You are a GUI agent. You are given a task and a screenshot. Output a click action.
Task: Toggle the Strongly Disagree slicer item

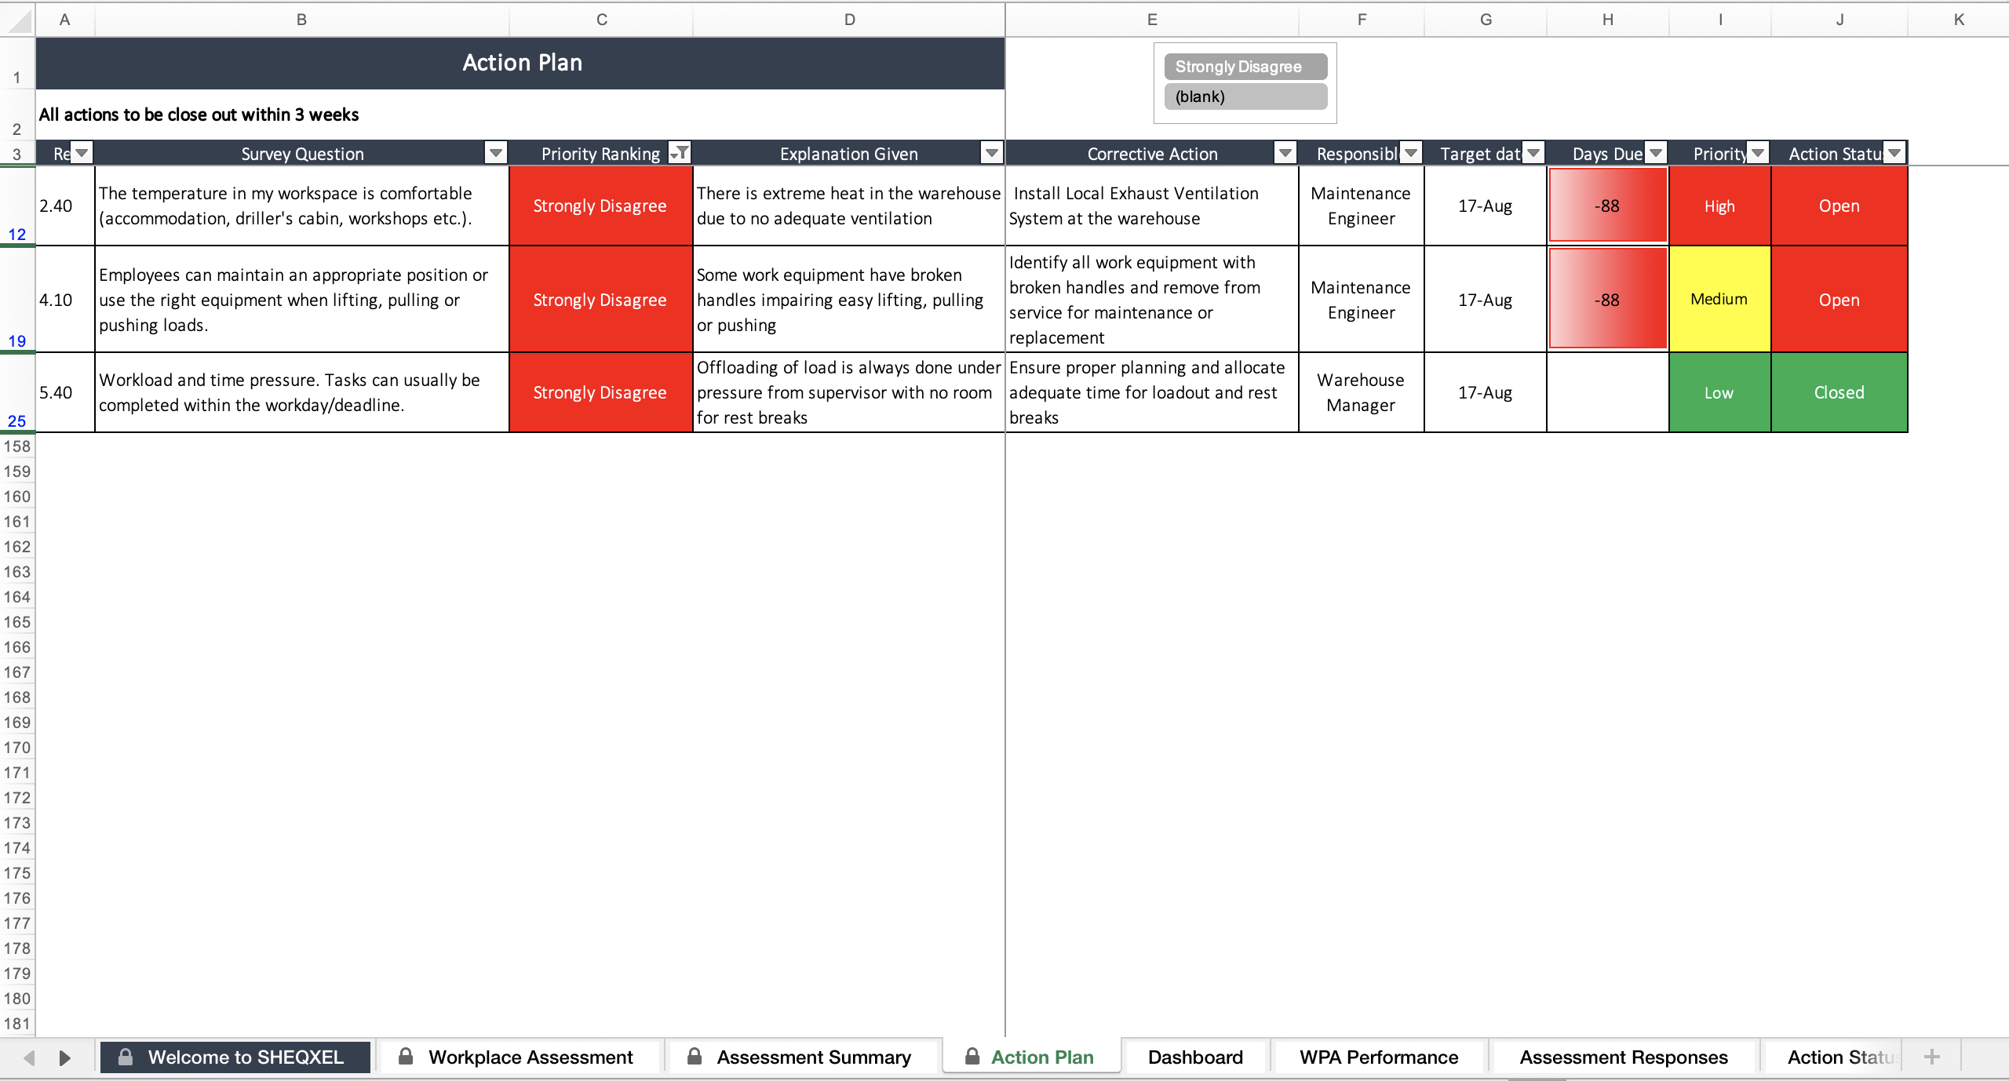1245,67
